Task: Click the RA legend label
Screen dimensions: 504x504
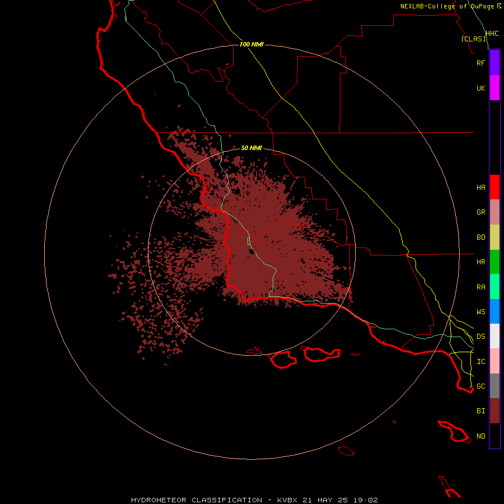Action: [480, 287]
